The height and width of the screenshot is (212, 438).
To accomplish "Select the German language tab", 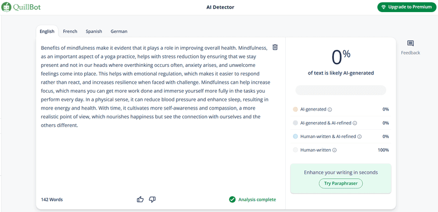I will tap(119, 31).
